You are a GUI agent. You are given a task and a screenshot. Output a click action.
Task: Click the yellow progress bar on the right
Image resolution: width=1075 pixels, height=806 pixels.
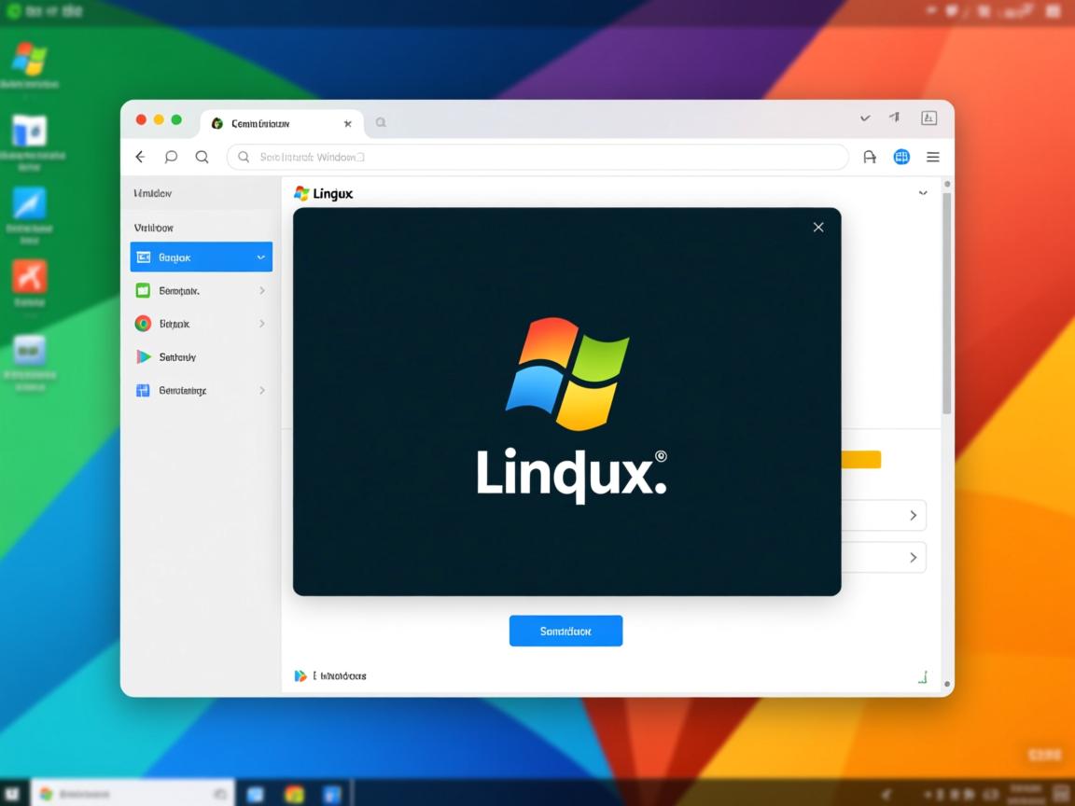click(860, 459)
